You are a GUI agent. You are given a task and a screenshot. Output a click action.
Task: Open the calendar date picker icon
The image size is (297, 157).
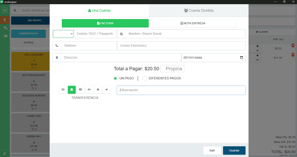(241, 58)
